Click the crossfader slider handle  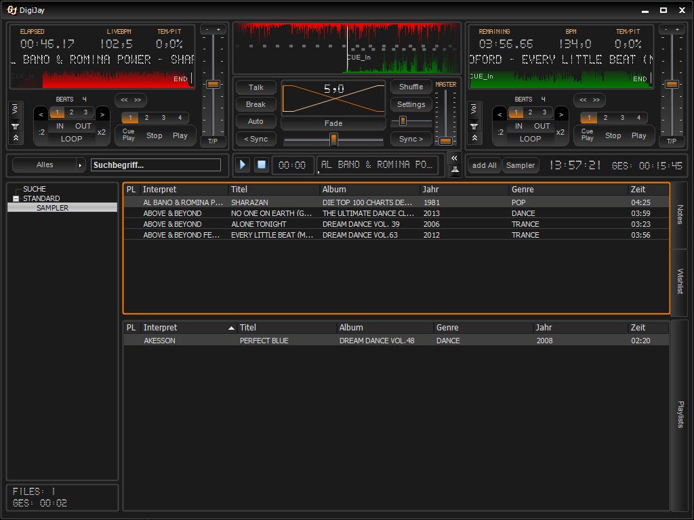333,139
